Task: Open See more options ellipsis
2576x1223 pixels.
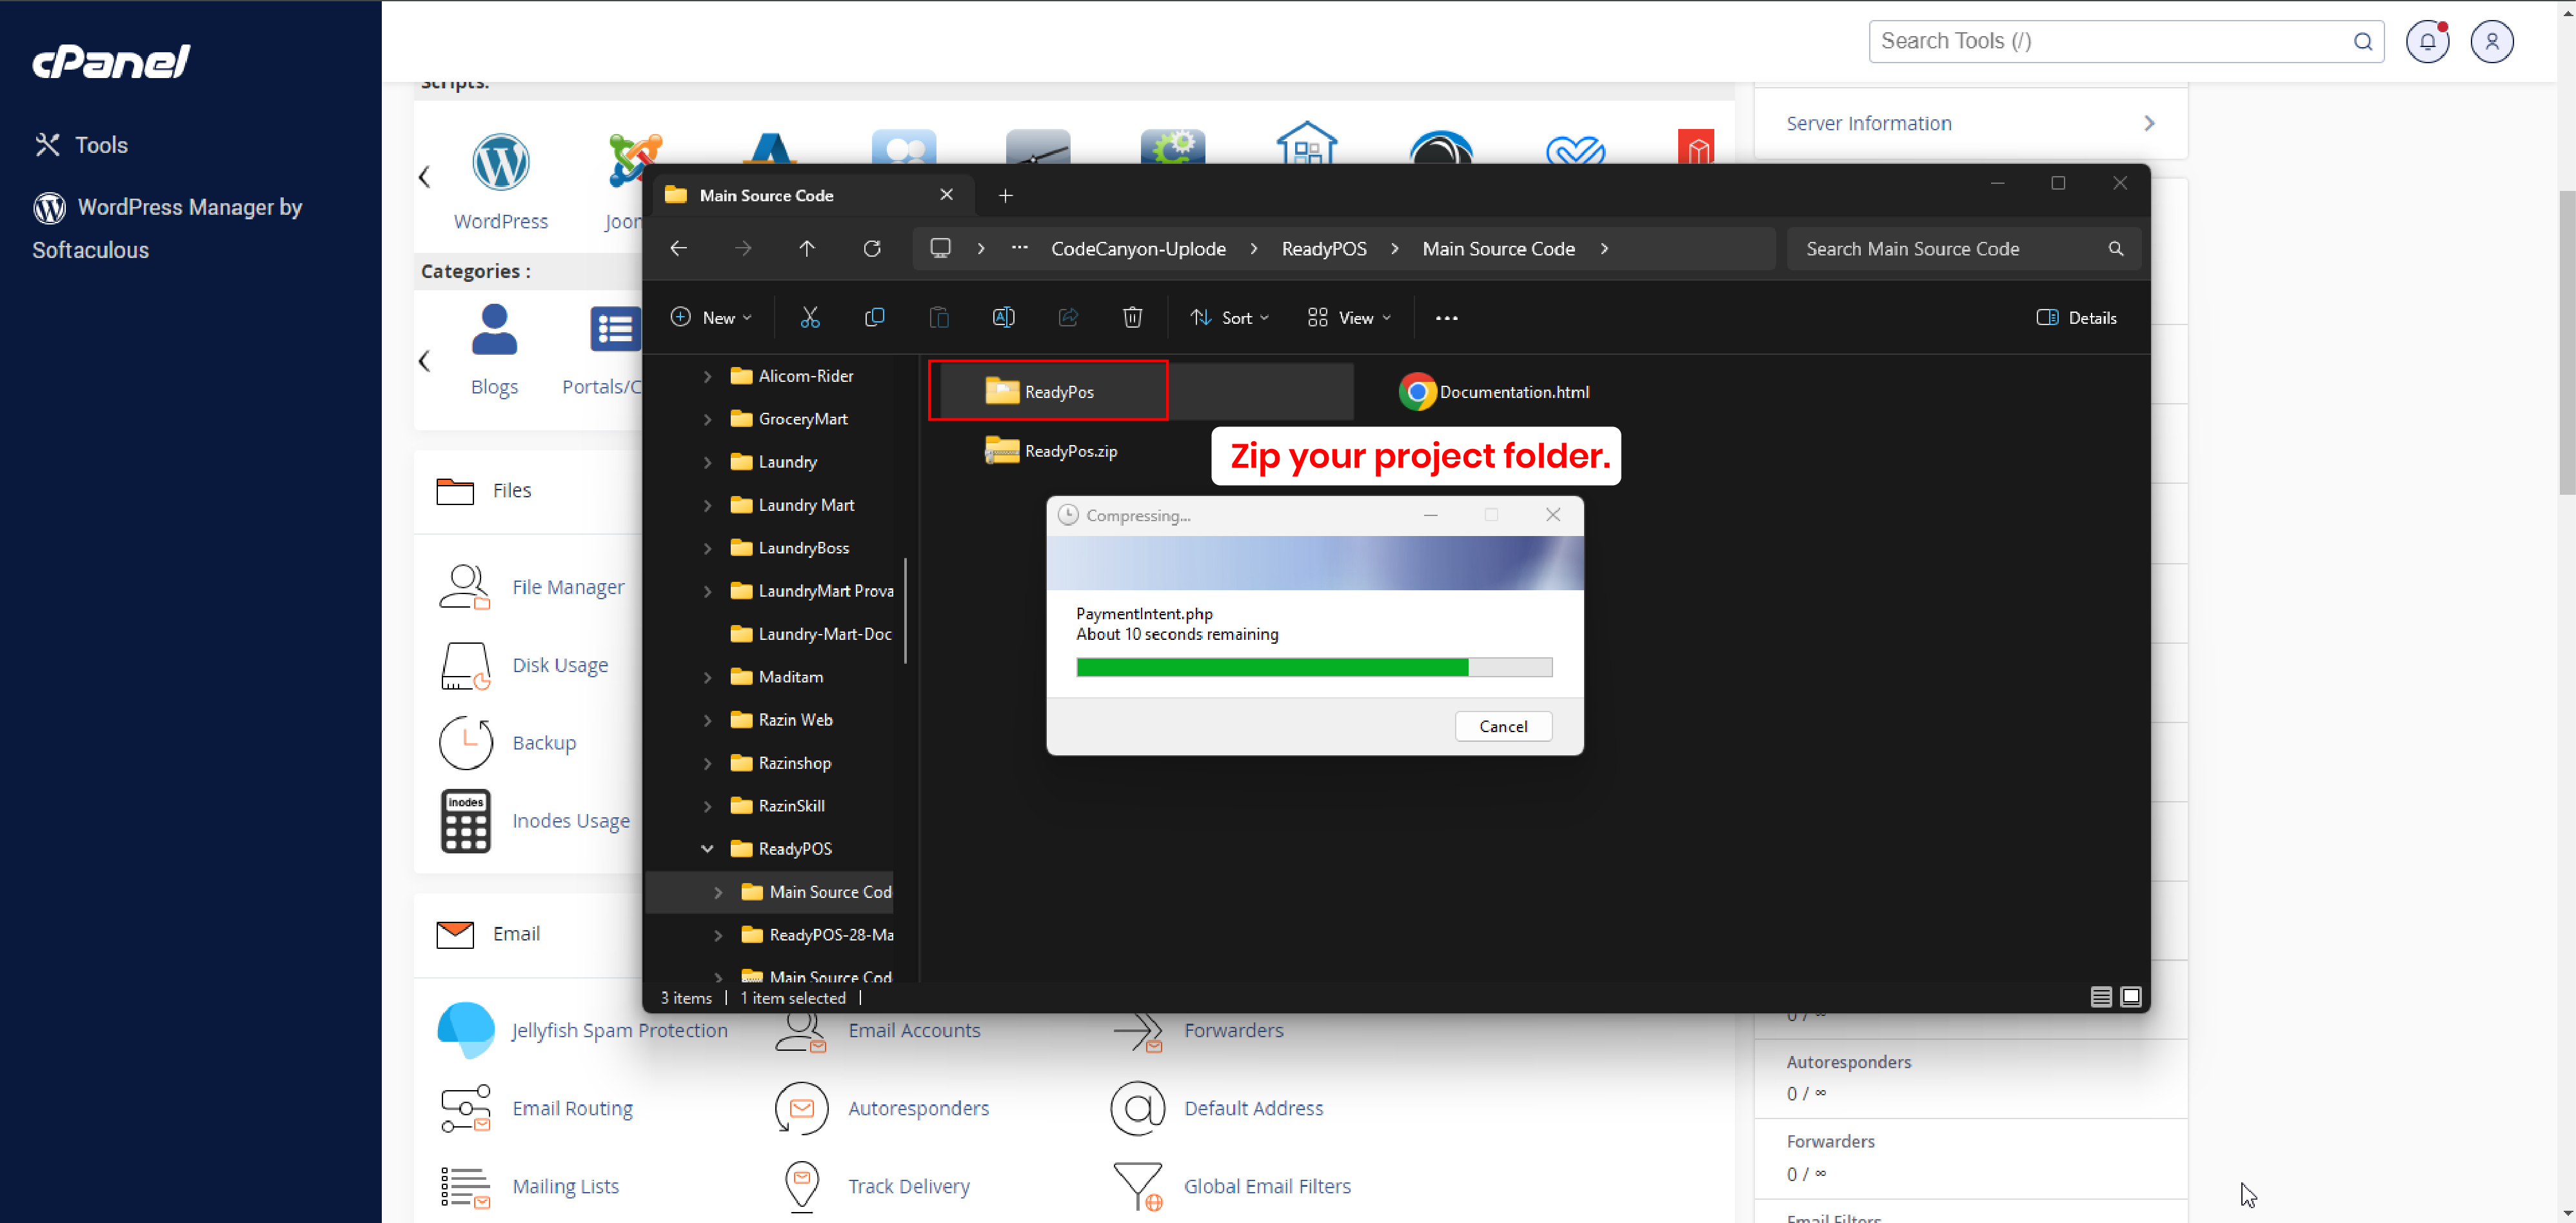Action: [x=1446, y=317]
